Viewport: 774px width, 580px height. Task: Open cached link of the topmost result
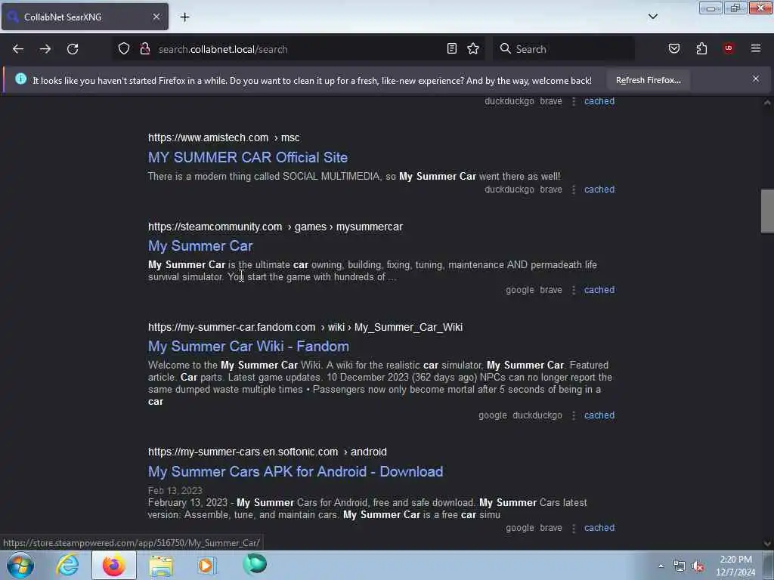[599, 101]
